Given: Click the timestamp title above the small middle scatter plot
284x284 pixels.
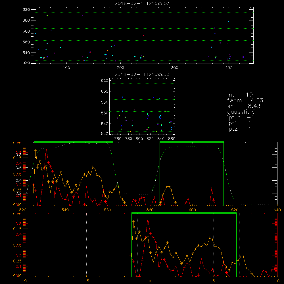Looking at the screenshot, I should pyautogui.click(x=142, y=74).
